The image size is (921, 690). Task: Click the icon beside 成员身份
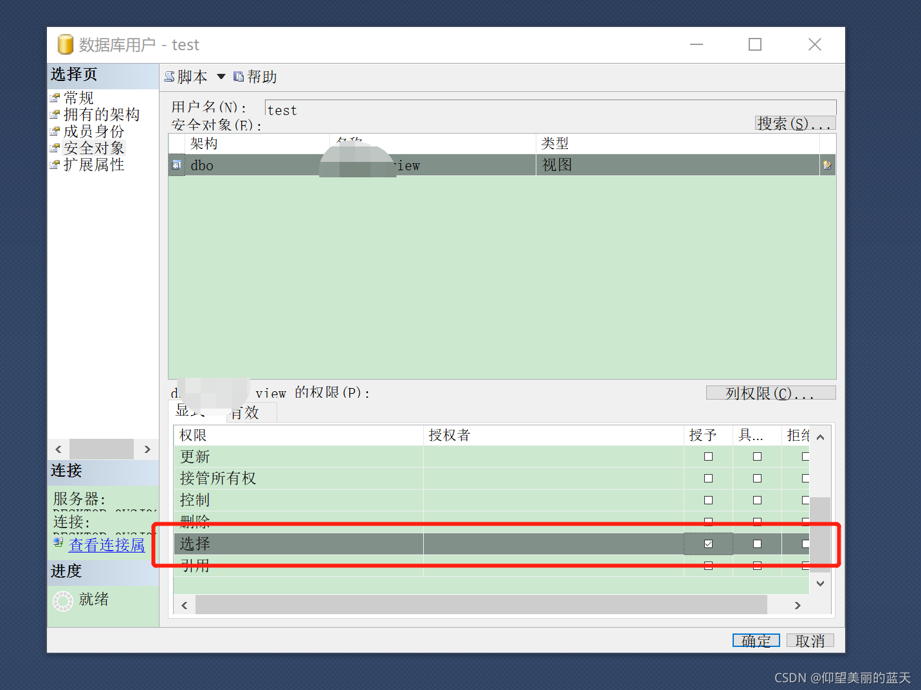click(x=55, y=131)
